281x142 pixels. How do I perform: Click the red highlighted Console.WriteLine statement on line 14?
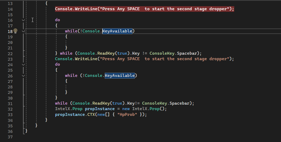pos(145,9)
